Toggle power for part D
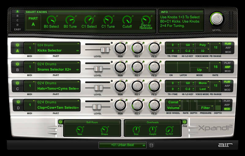Viewport: 245px width, 156px height. (18, 102)
